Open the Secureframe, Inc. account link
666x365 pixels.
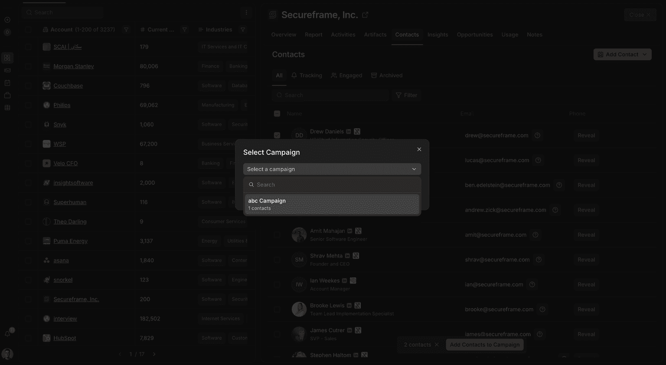(76, 299)
